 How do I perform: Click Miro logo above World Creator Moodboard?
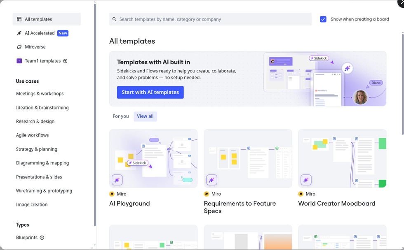pyautogui.click(x=301, y=194)
